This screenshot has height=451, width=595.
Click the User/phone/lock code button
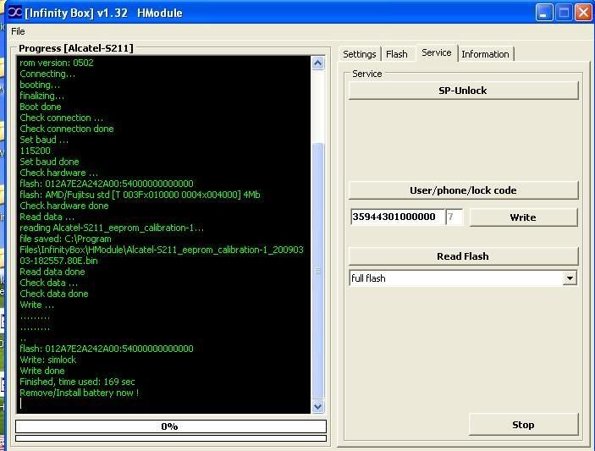tap(463, 190)
